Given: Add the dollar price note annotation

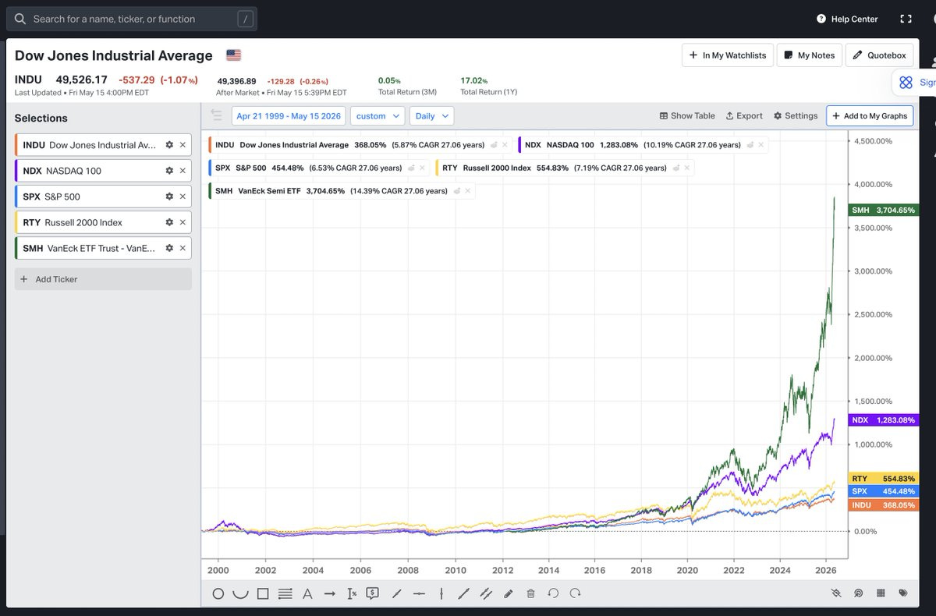Looking at the screenshot, I should point(372,593).
